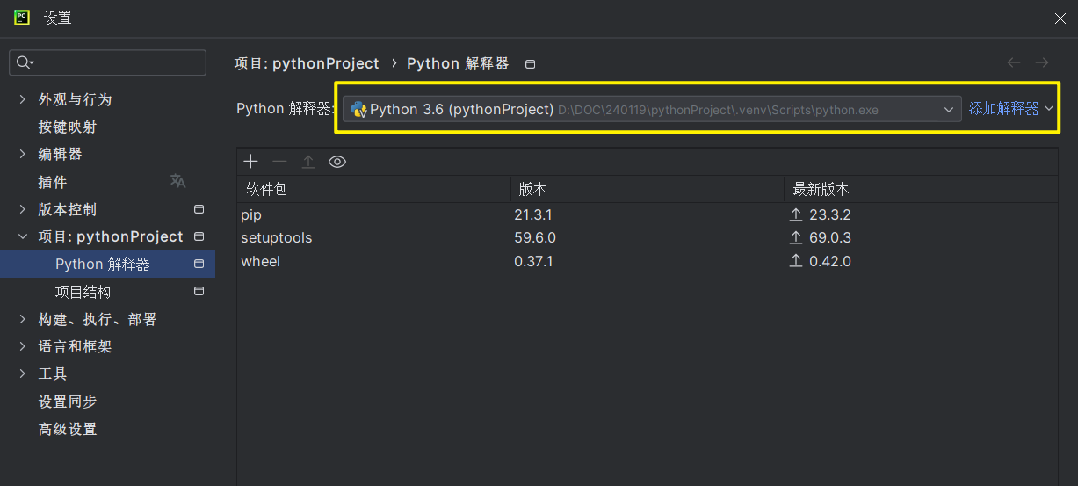The width and height of the screenshot is (1078, 486).
Task: Click the minus uninstall package icon
Action: pyautogui.click(x=279, y=162)
